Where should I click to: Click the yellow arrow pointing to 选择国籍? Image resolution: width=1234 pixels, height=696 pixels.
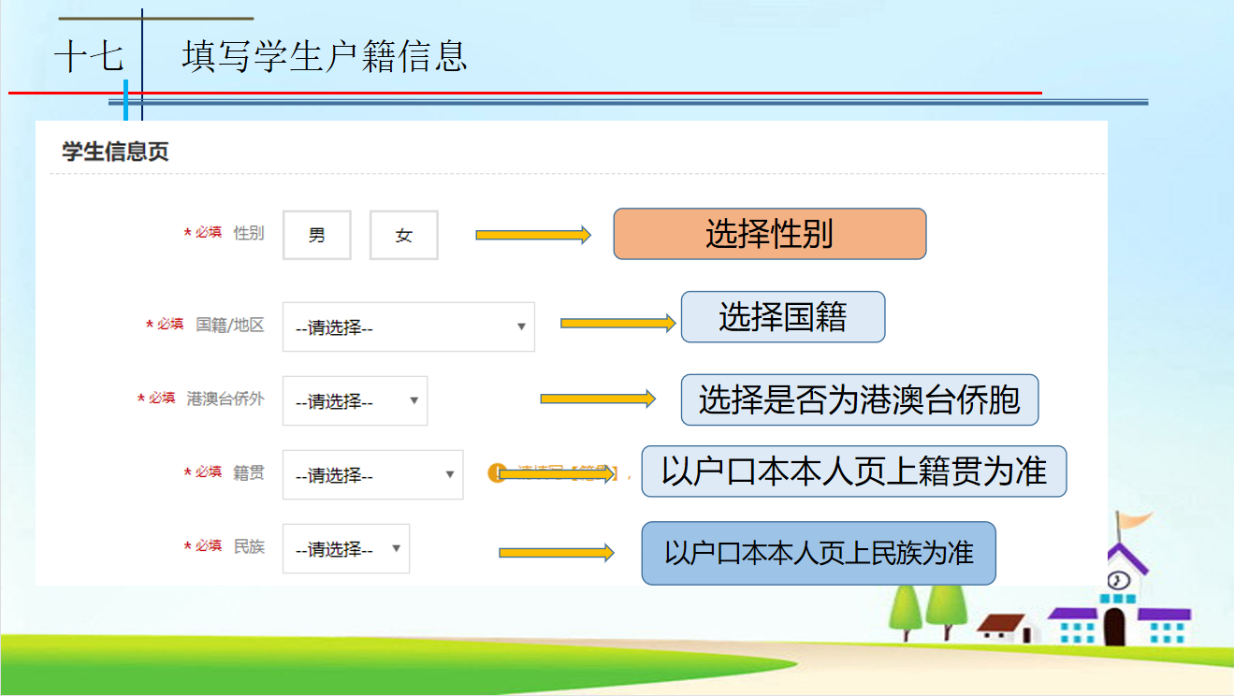pos(617,324)
